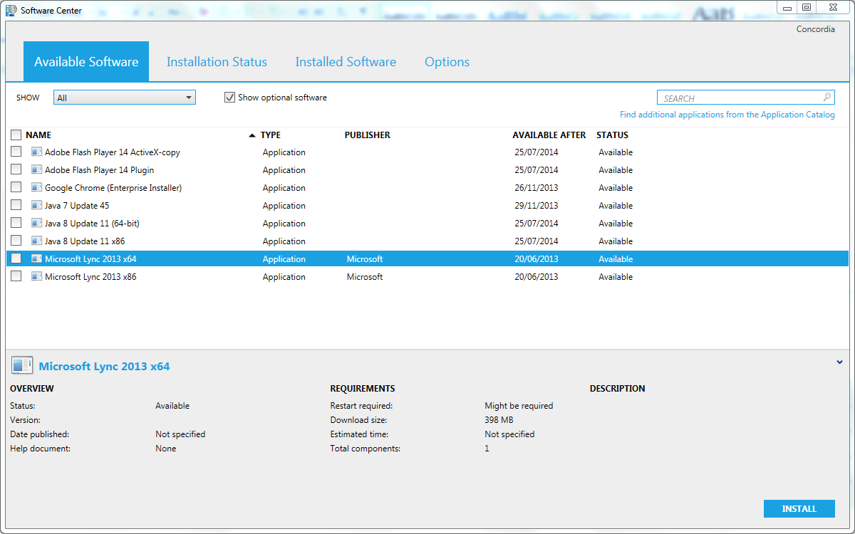The width and height of the screenshot is (855, 534).
Task: Tick the checkbox for Microsoft Lync 2013 x64
Action: [x=16, y=258]
